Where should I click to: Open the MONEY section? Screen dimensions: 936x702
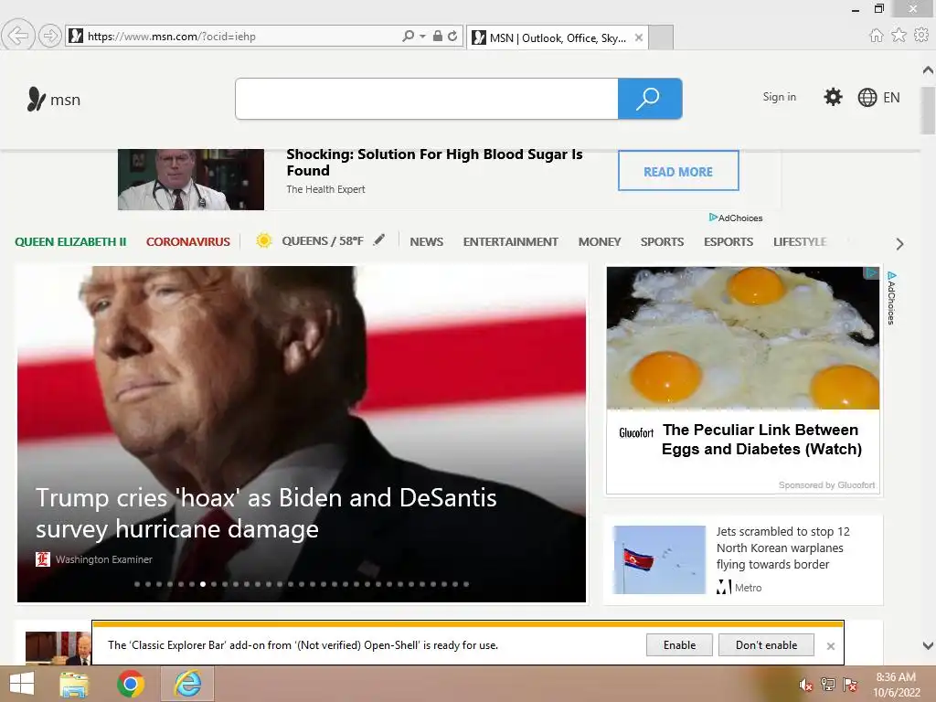click(600, 241)
